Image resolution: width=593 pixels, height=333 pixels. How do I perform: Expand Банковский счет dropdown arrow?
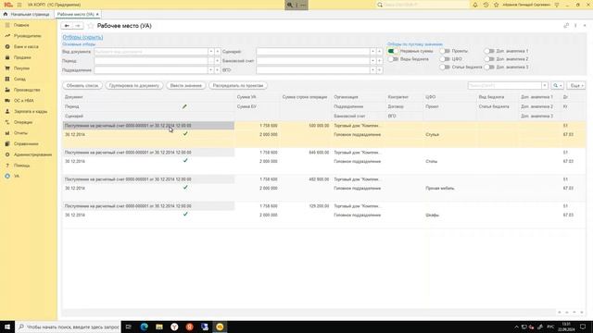click(x=372, y=60)
